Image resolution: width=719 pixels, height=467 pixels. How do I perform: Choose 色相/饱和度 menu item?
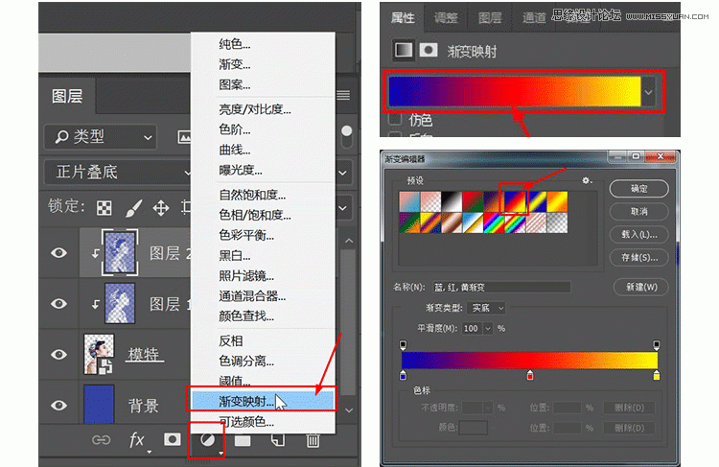[x=255, y=215]
